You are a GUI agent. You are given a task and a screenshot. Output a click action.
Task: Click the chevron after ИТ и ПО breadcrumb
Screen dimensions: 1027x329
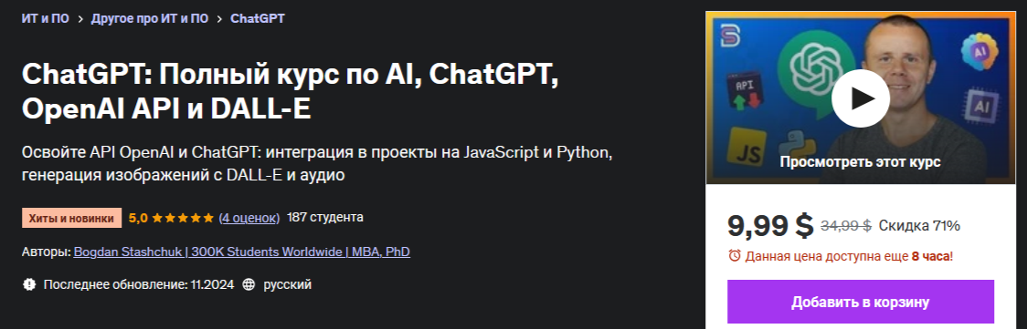[79, 19]
